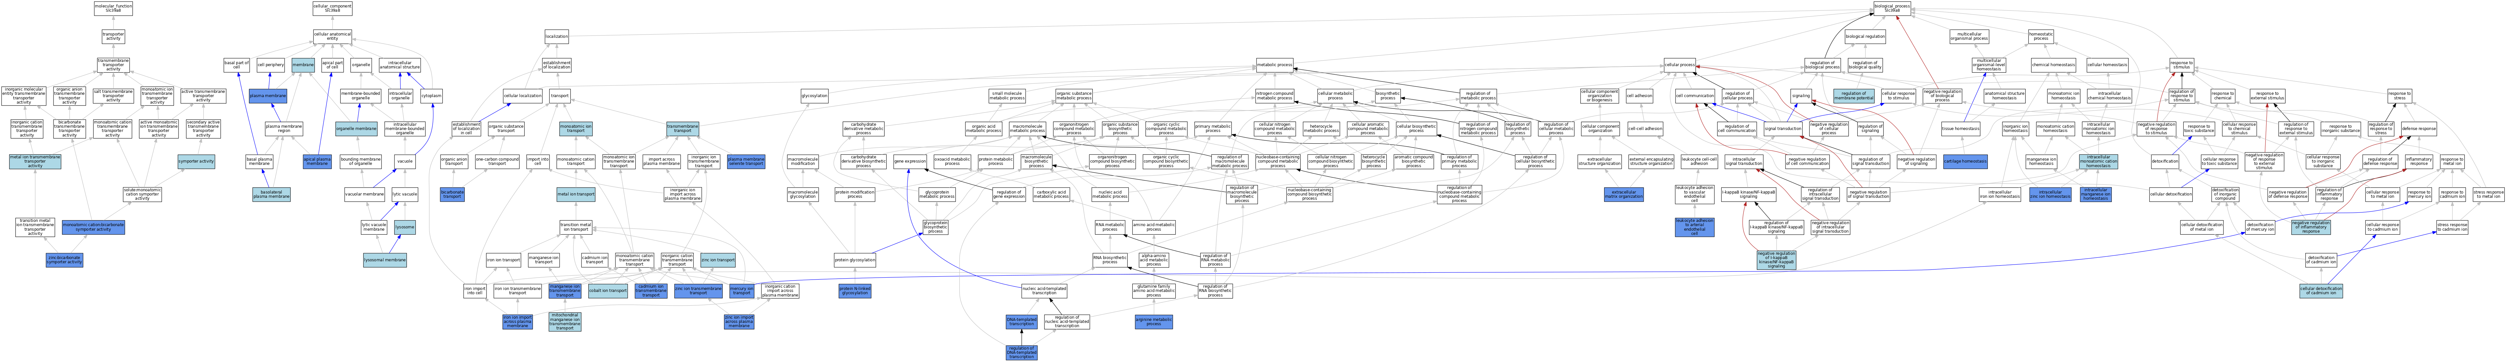Screen dimensions: 2506x362
Task: Click 'arginine metabolic process' node
Action: pos(1154,322)
